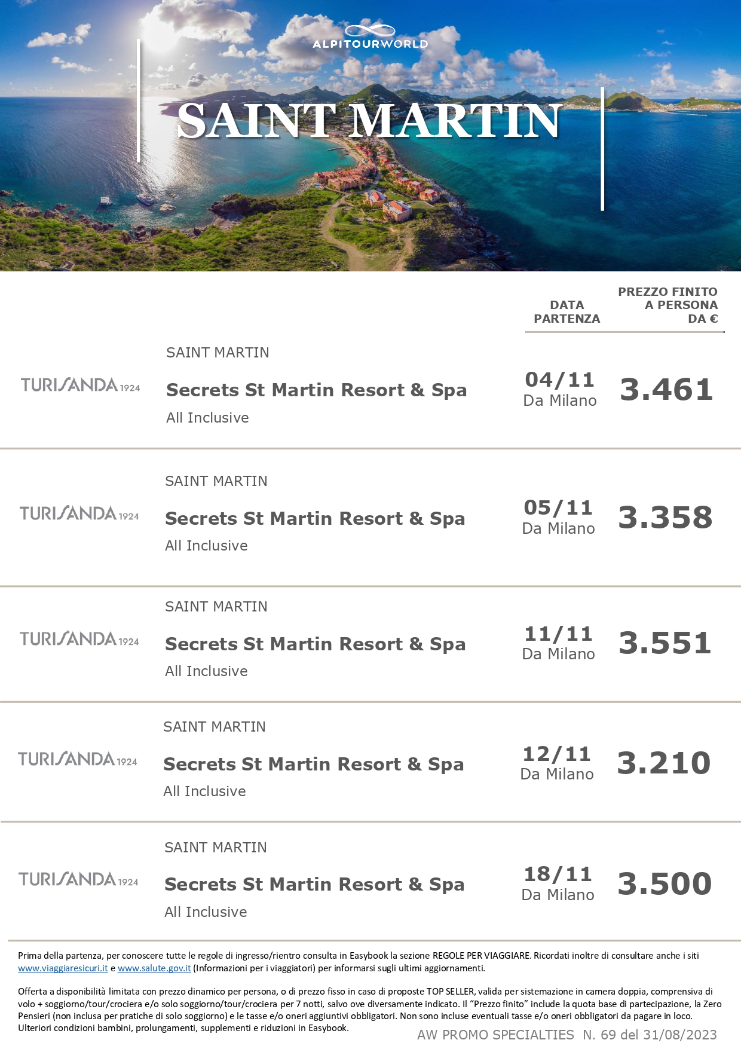Open the www.viaggiaresicuri.it link
Viewport: 741px width, 1049px height.
(63, 968)
